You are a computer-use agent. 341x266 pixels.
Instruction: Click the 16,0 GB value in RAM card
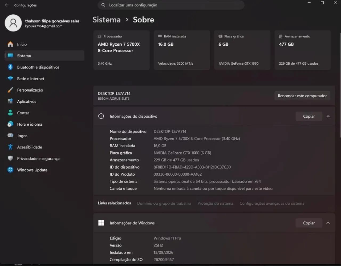(166, 44)
